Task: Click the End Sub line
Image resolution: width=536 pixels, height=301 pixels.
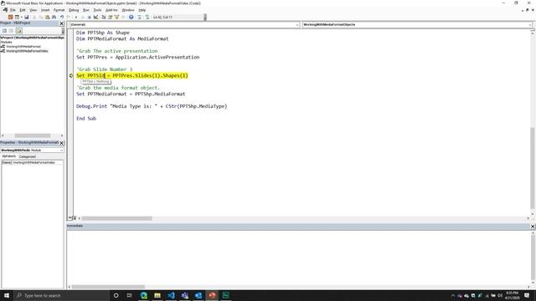Action: click(86, 119)
